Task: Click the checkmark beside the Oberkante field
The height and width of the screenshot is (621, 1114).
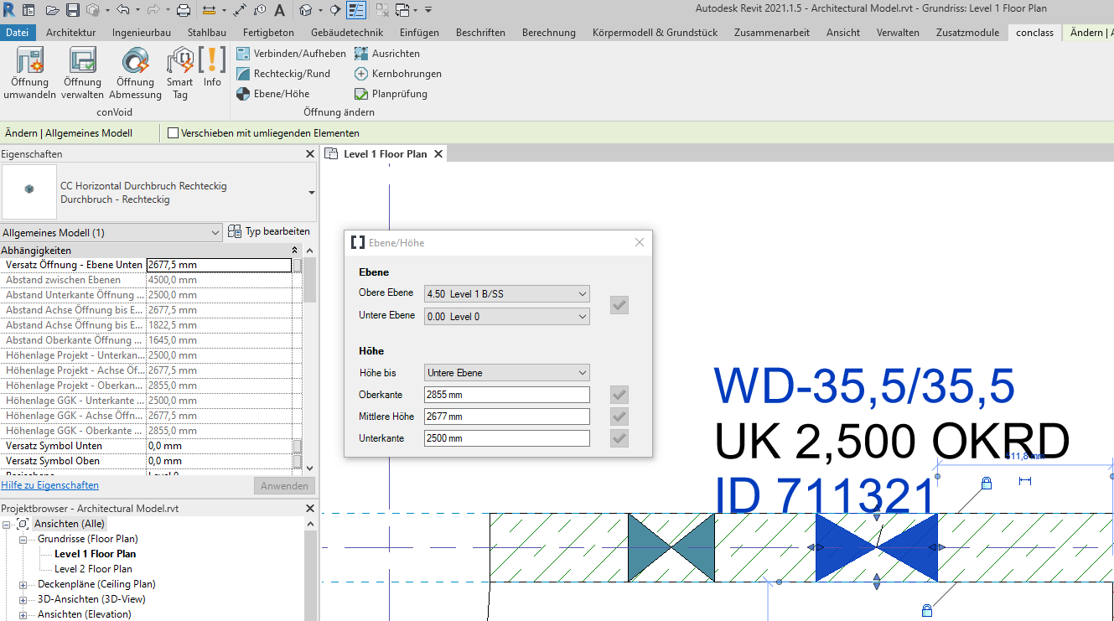Action: pyautogui.click(x=619, y=394)
